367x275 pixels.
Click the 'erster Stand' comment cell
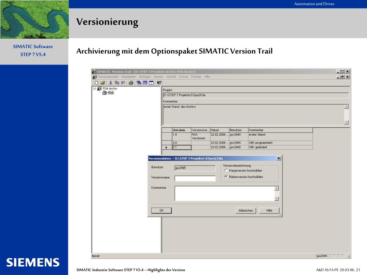click(280, 136)
